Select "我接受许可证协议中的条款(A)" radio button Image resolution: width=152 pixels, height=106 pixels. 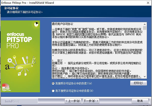pos(53,83)
